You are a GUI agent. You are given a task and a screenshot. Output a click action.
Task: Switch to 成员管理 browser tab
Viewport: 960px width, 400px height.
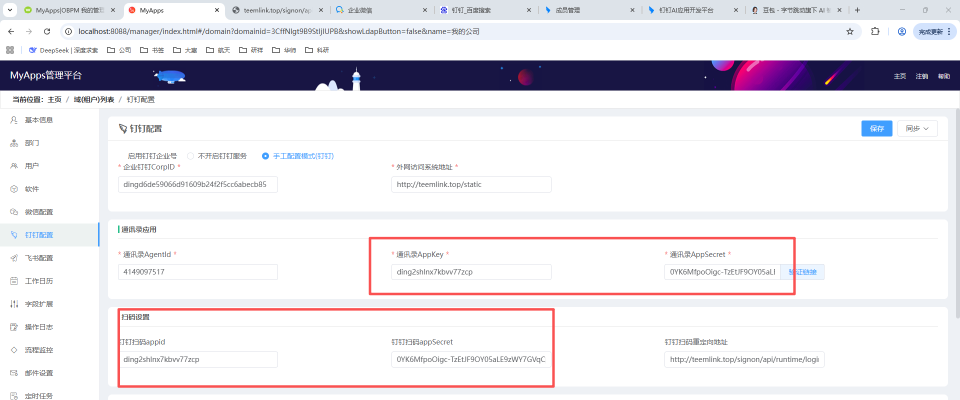(589, 10)
